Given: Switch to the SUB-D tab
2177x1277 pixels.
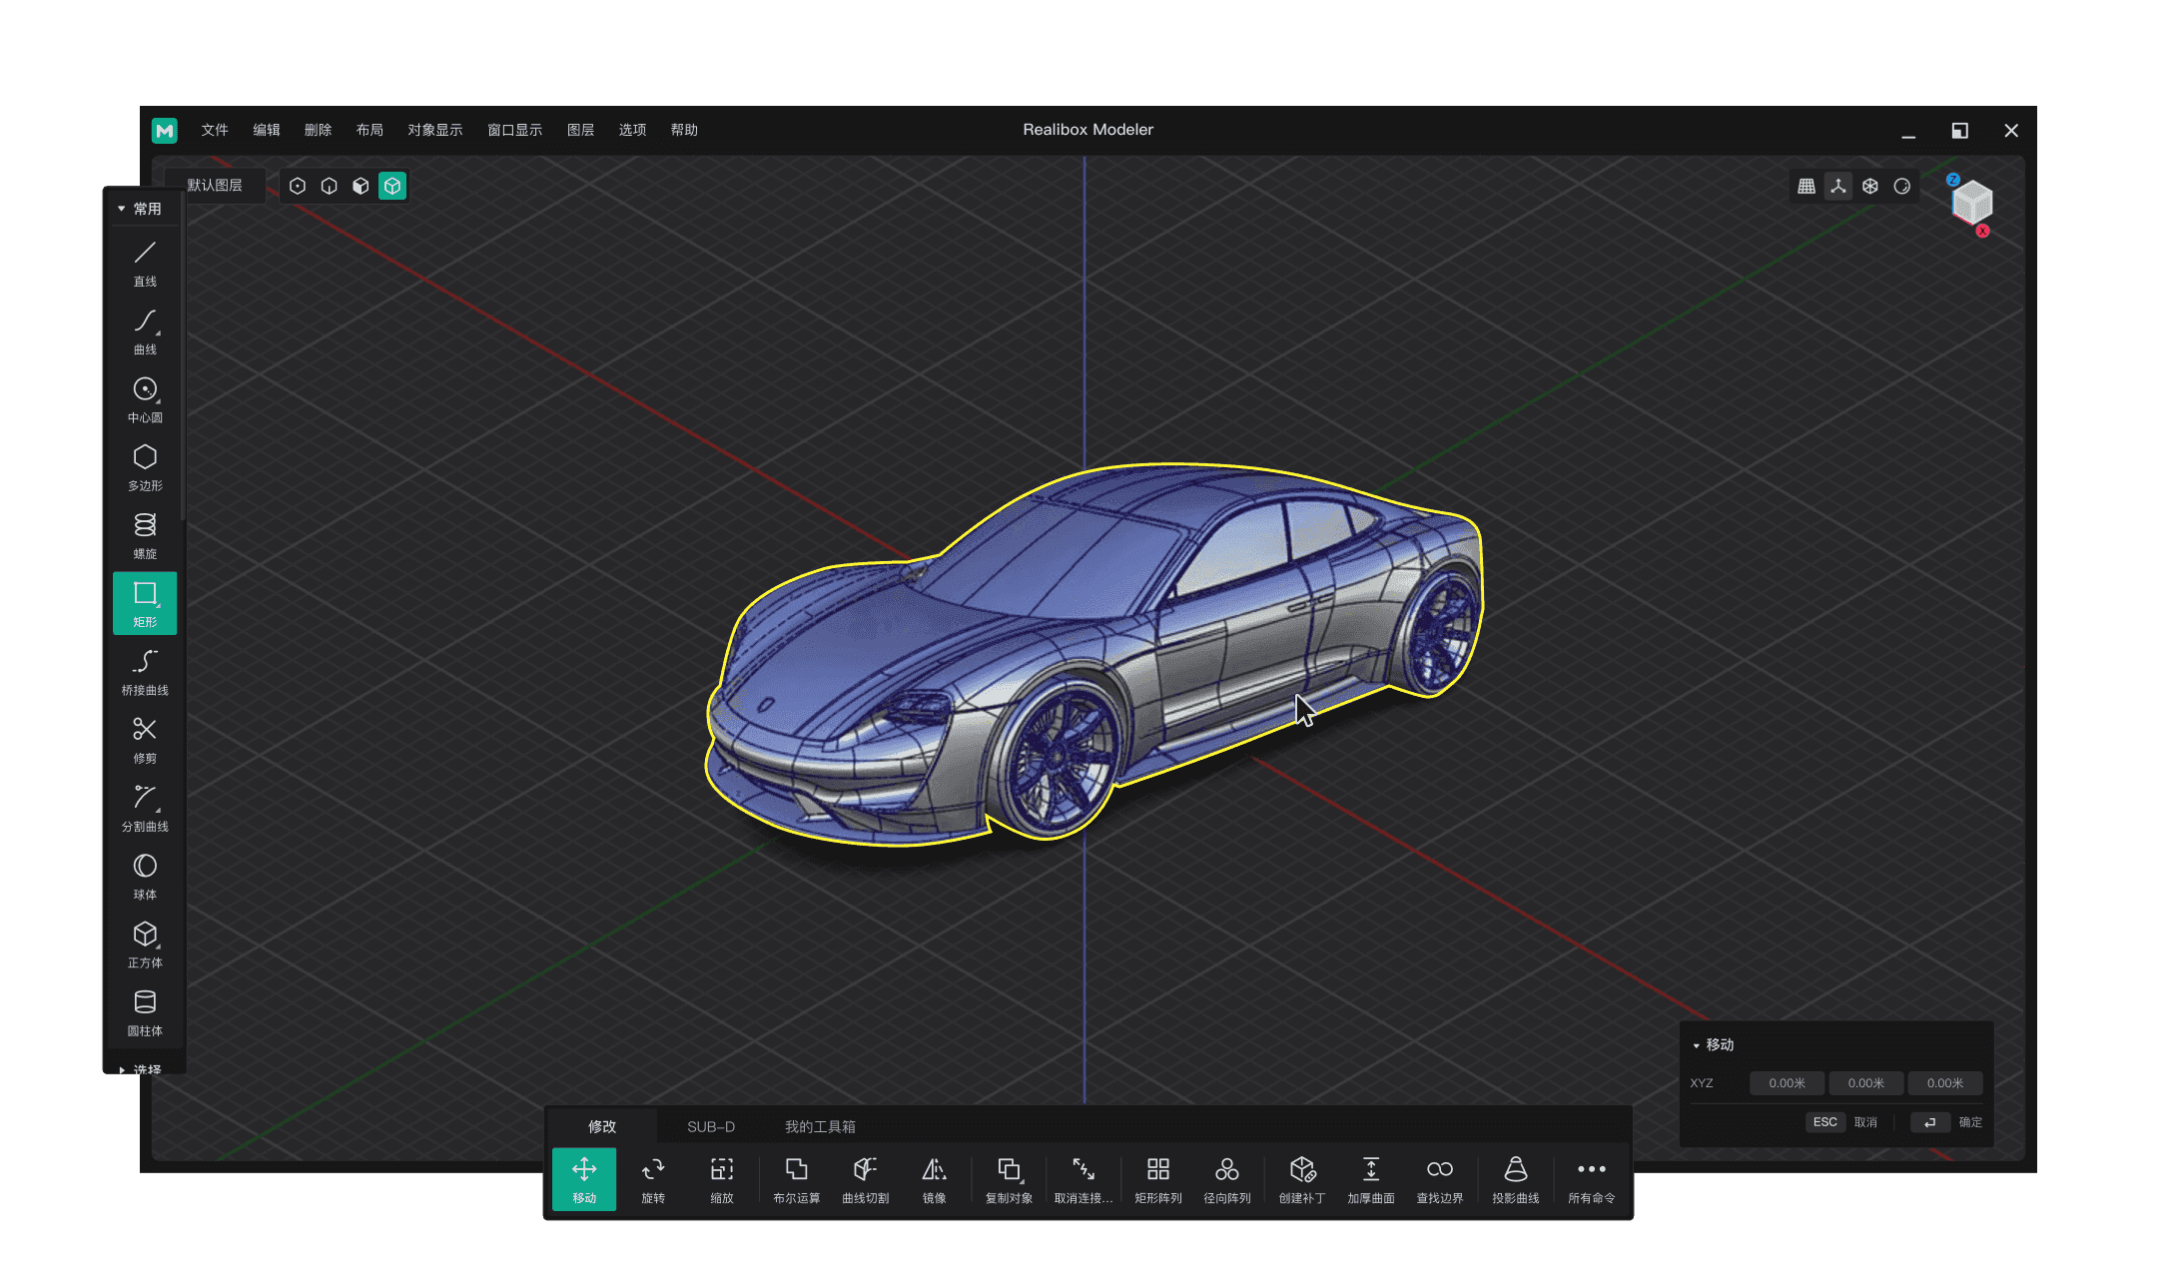Looking at the screenshot, I should [x=711, y=1126].
